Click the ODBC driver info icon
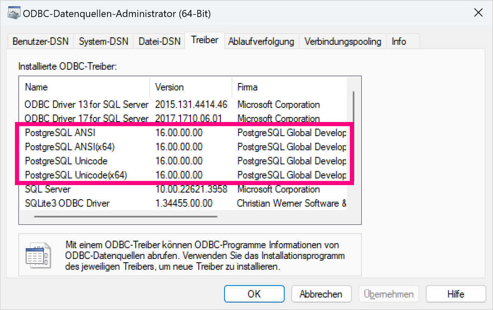The height and width of the screenshot is (310, 493). 38,254
